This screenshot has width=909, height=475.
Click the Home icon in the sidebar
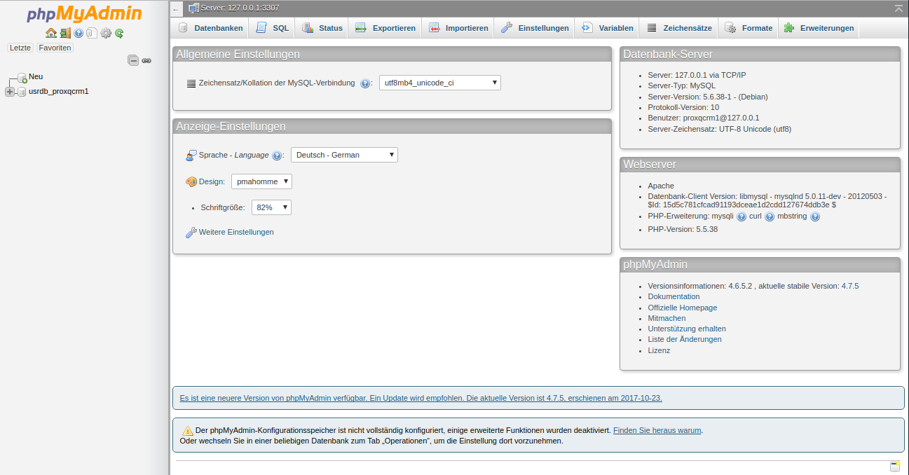click(x=50, y=33)
